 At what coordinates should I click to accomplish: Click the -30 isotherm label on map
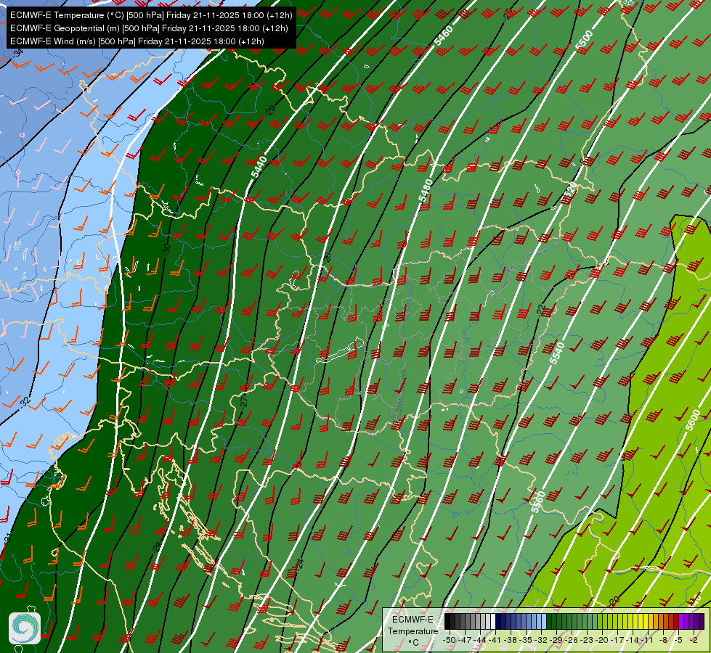coord(166,250)
